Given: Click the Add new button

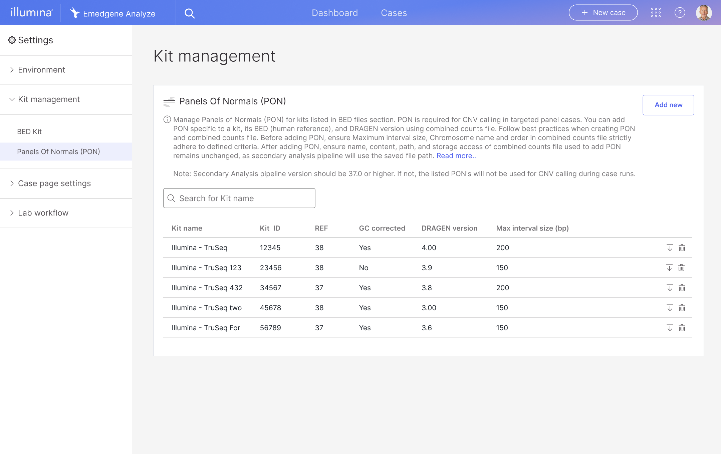Looking at the screenshot, I should (x=668, y=105).
